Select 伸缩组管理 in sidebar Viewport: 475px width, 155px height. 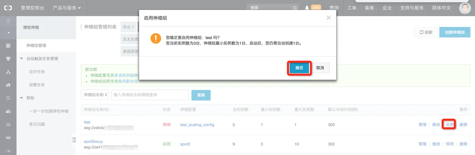point(36,45)
